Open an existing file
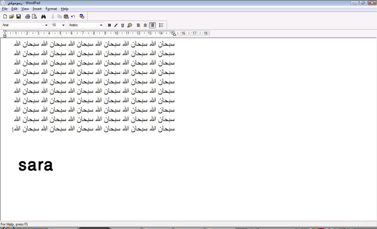Screen dimensions: 377x229 point(11,16)
